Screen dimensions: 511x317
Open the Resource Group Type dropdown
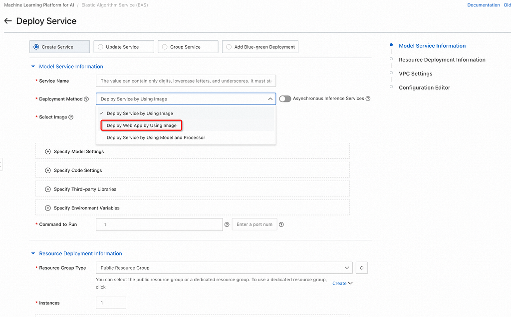[224, 268]
